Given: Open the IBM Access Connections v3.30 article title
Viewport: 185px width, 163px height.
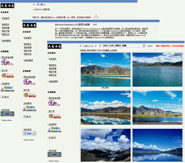Looking at the screenshot, I should click(x=72, y=25).
